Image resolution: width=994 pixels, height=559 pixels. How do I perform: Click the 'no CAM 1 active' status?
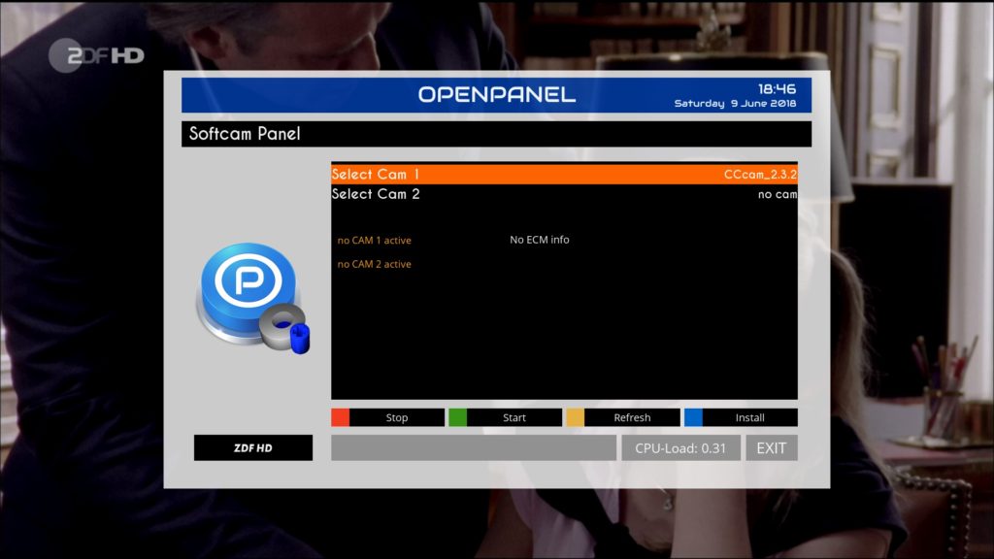[x=374, y=241]
